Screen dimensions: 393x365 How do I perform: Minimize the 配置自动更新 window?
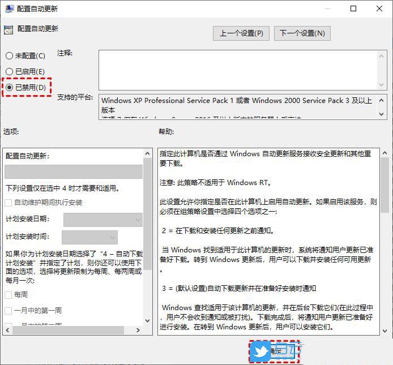point(327,8)
